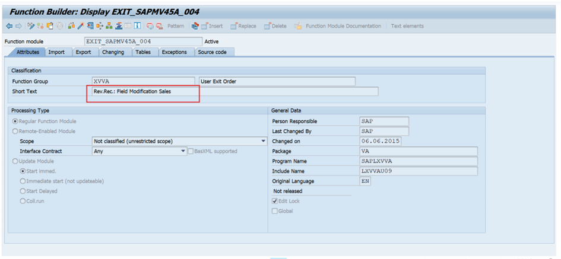The height and width of the screenshot is (259, 561).
Task: Toggle the Edit Lock checkbox
Action: point(274,202)
